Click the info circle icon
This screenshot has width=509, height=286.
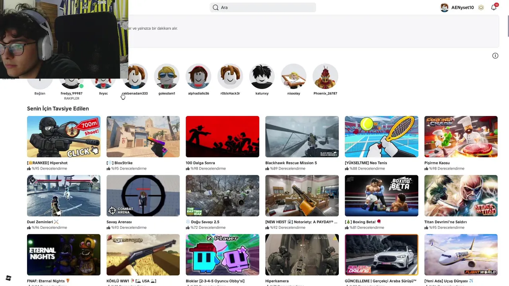coord(495,56)
